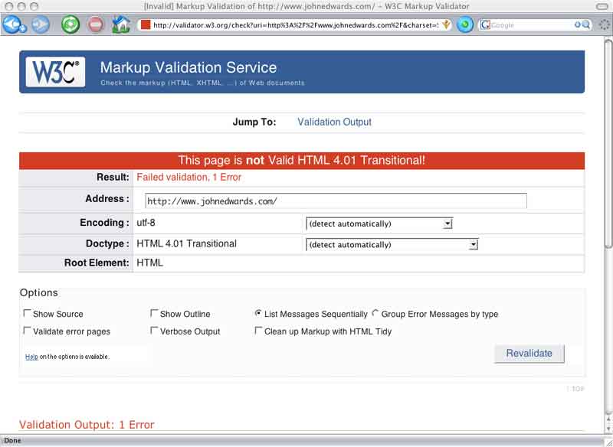The height and width of the screenshot is (447, 613).
Task: Click the 'Failed validation, 1 Error' result text
Action: tap(188, 178)
